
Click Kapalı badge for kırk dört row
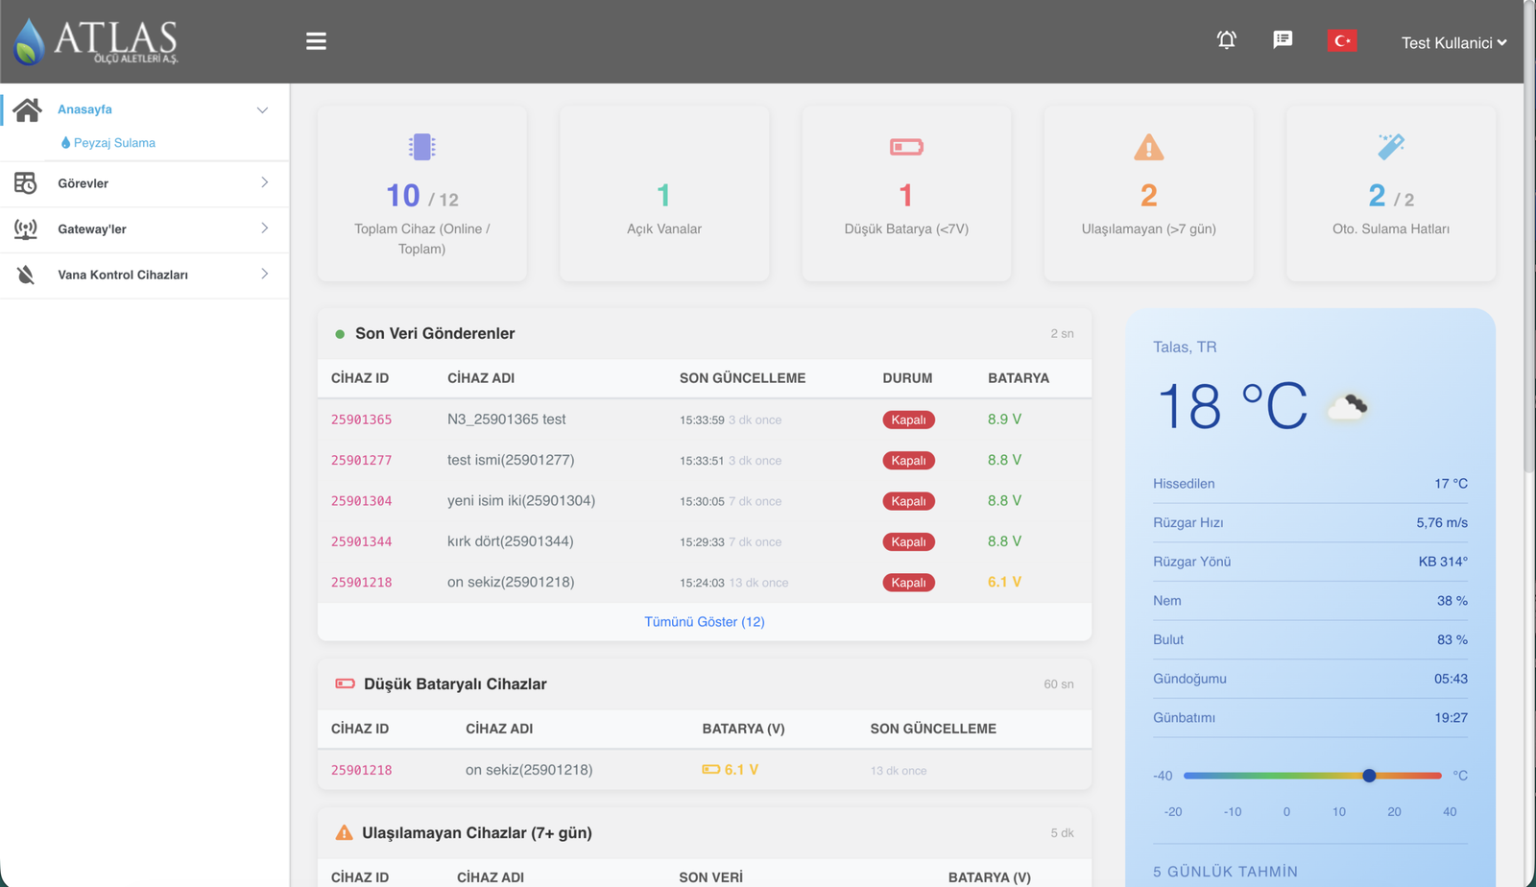tap(908, 541)
